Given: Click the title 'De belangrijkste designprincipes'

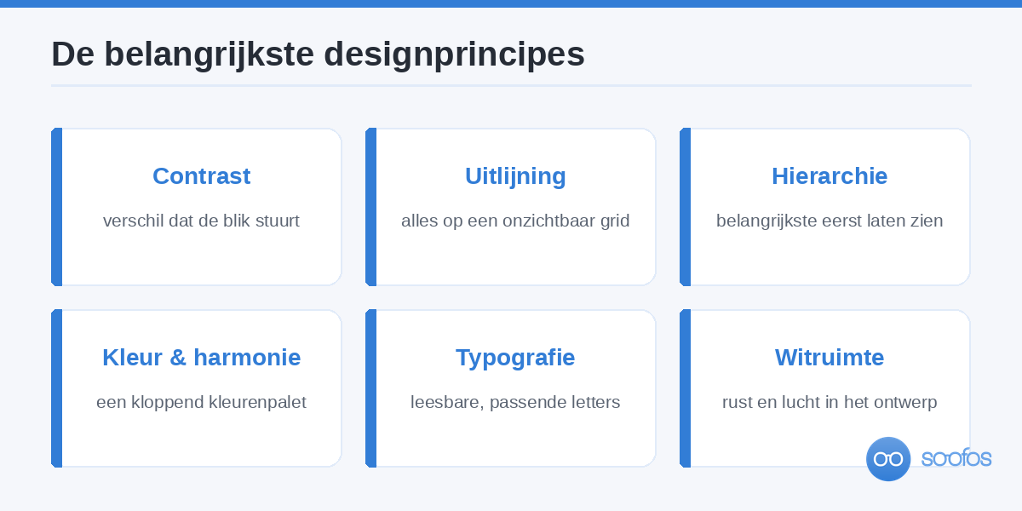Looking at the screenshot, I should point(318,55).
